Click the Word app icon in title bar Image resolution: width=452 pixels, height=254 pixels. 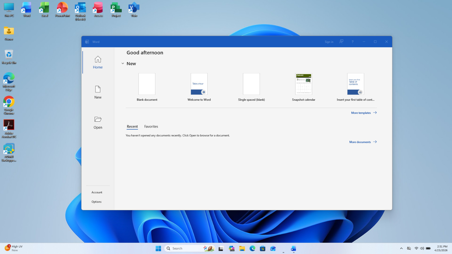[x=87, y=41]
